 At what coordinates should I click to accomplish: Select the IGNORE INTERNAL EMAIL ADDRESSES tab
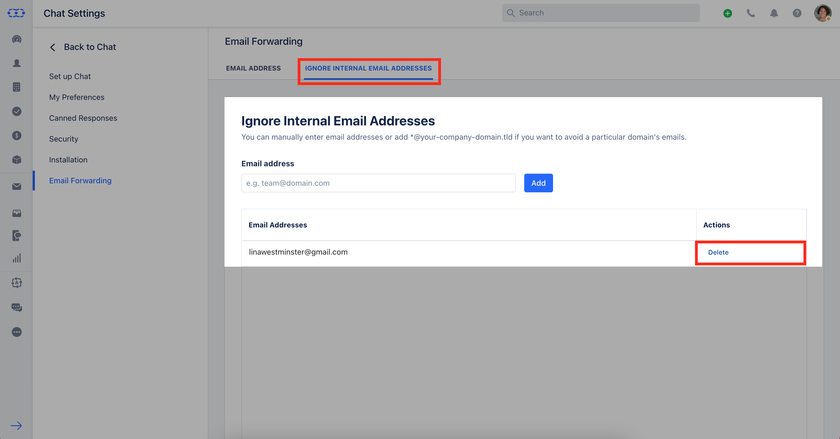(x=368, y=68)
